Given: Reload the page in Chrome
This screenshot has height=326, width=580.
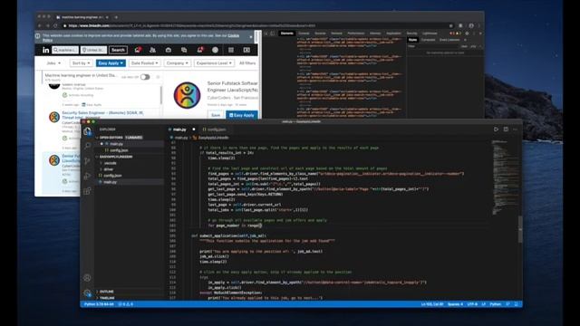Looking at the screenshot, I should point(55,26).
